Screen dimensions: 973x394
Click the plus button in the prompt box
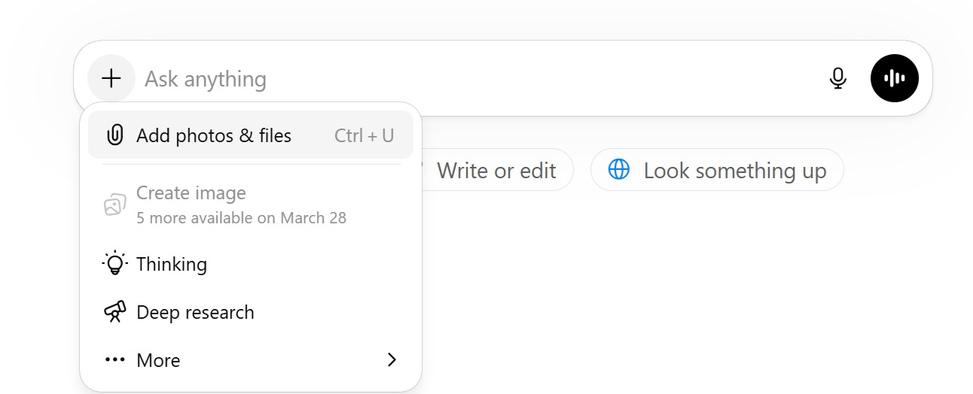pyautogui.click(x=111, y=78)
